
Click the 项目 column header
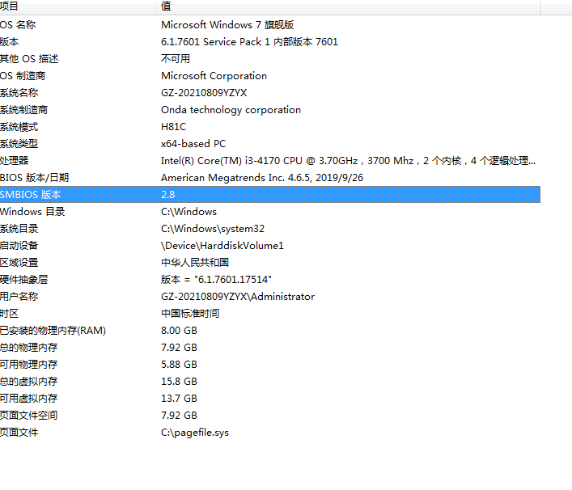point(78,6)
